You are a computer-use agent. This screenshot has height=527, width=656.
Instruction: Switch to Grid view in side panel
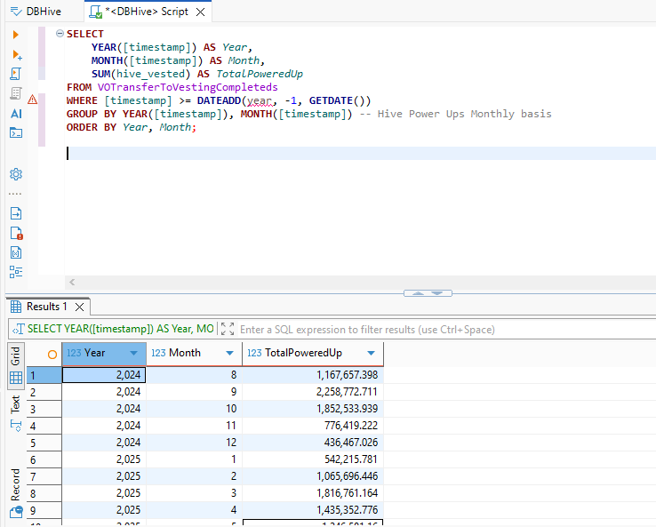pos(16,356)
